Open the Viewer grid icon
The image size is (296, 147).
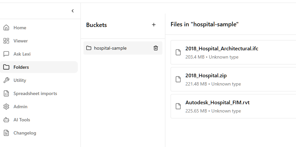6,41
